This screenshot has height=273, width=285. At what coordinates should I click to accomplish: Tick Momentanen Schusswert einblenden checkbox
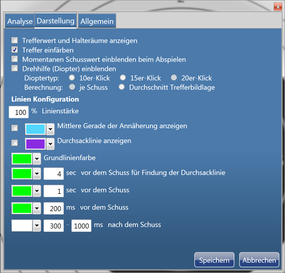point(15,59)
